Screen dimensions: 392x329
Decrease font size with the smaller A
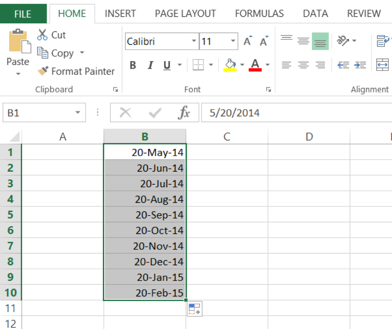[264, 41]
